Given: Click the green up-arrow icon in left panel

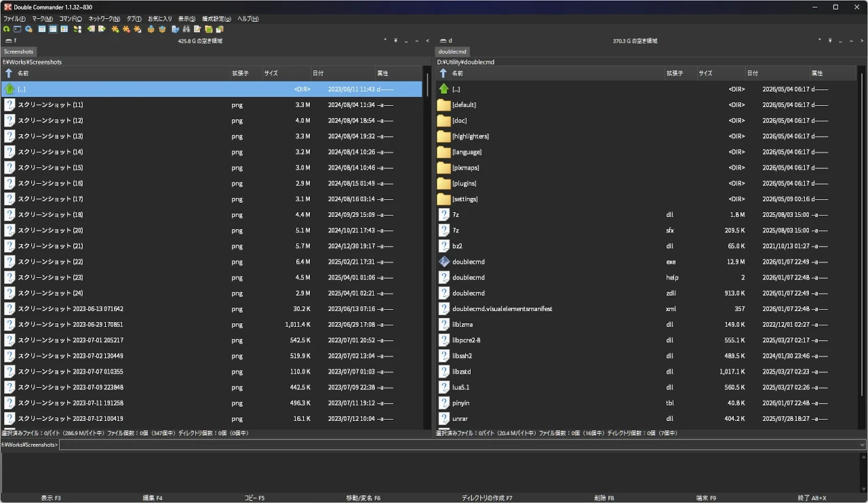Looking at the screenshot, I should pyautogui.click(x=9, y=89).
